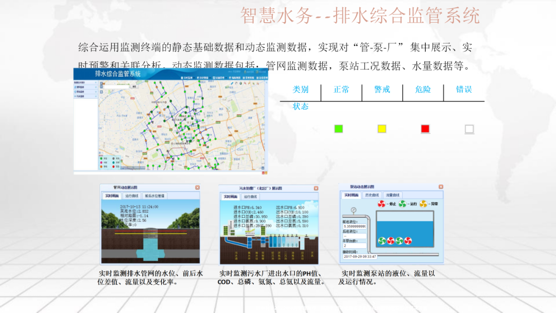Open the 前后水位差值 tab
The width and height of the screenshot is (556, 313).
pos(154,196)
